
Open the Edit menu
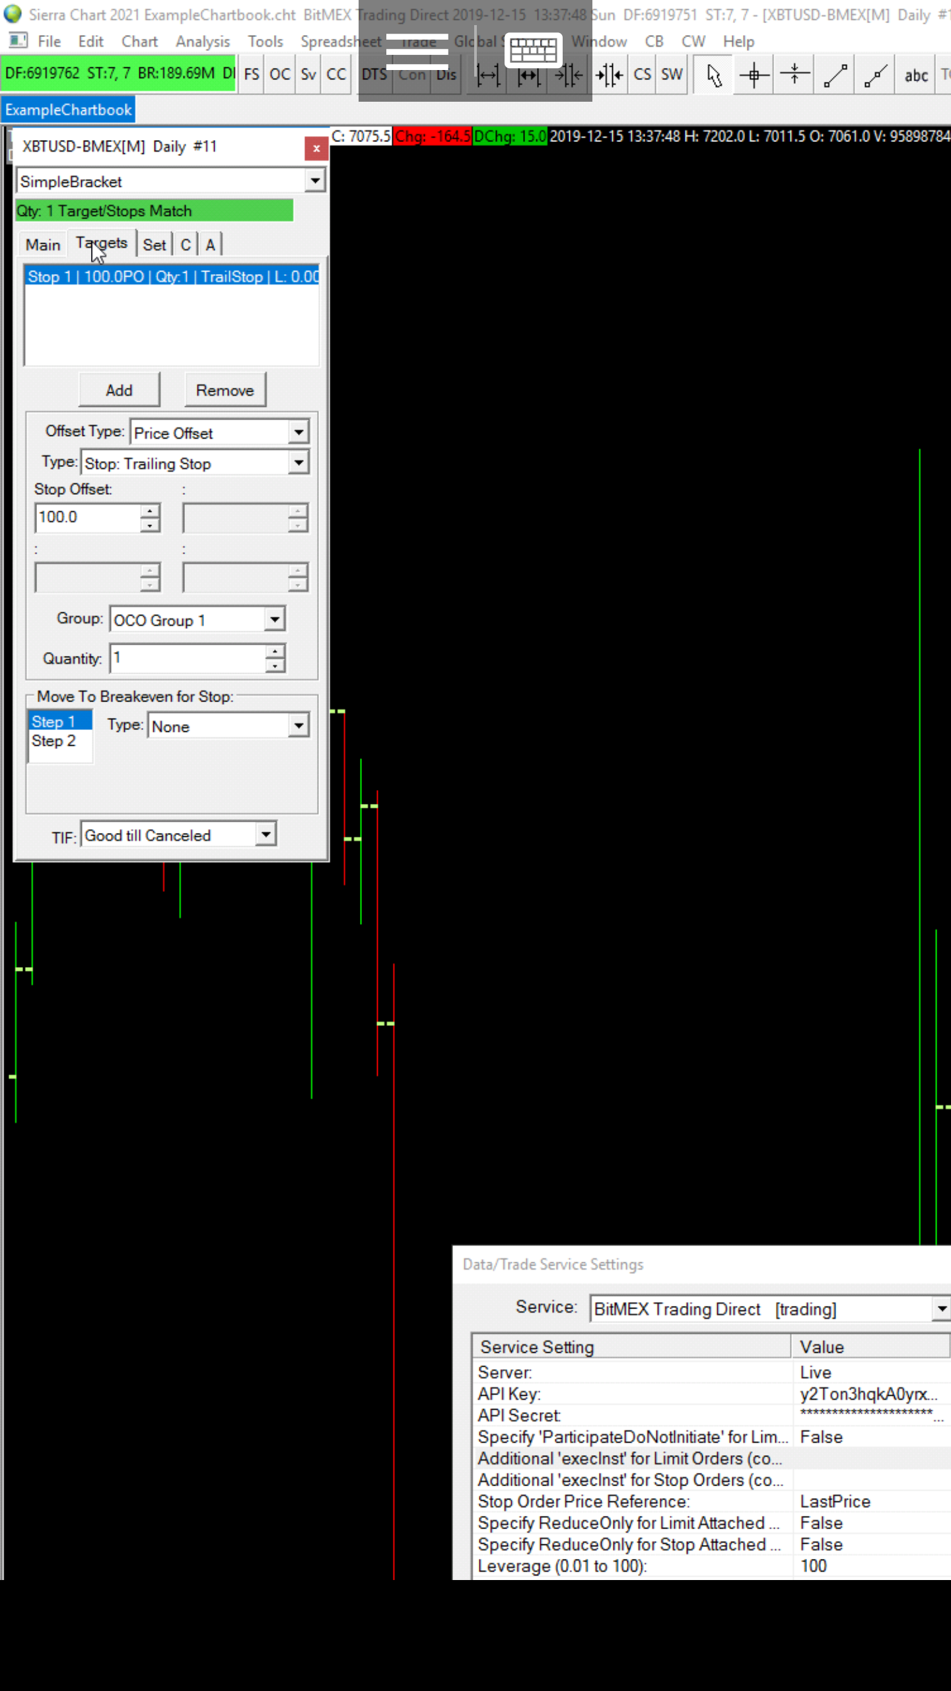pos(90,42)
